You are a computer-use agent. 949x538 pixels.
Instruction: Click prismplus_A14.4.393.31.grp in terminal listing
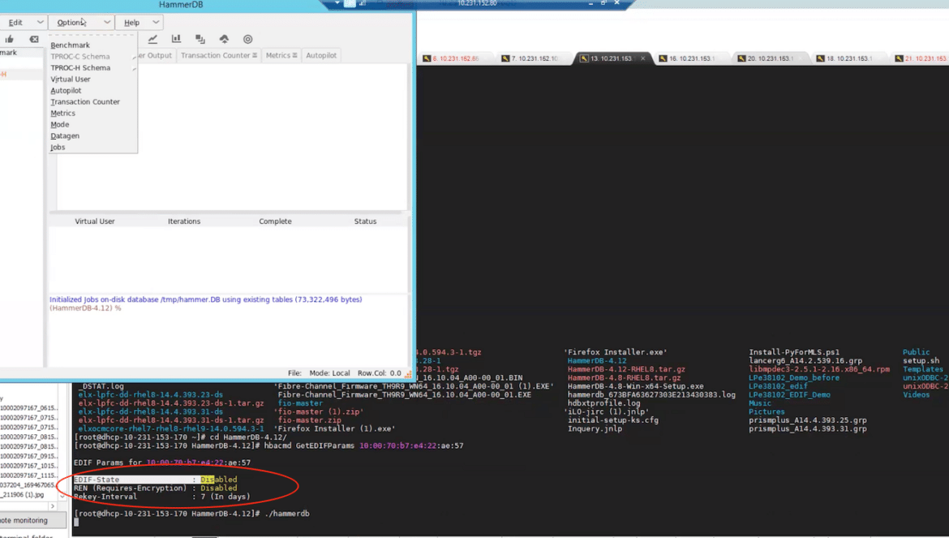[808, 428]
